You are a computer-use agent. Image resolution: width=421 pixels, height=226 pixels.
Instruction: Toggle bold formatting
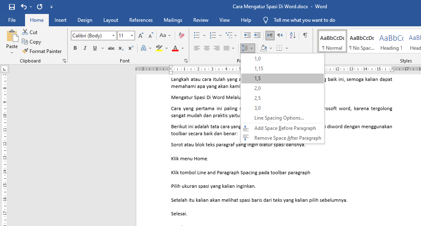point(75,48)
